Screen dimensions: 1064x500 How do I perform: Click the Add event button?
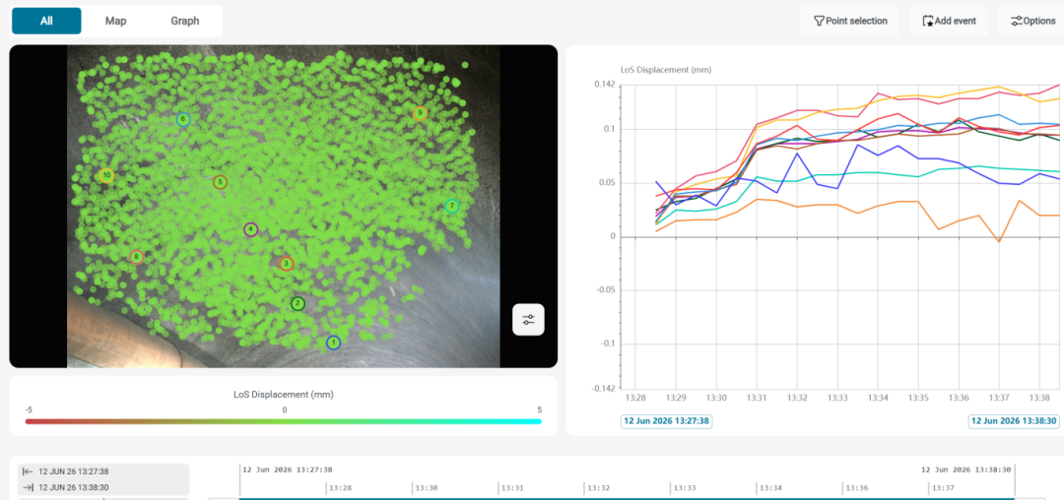click(949, 21)
